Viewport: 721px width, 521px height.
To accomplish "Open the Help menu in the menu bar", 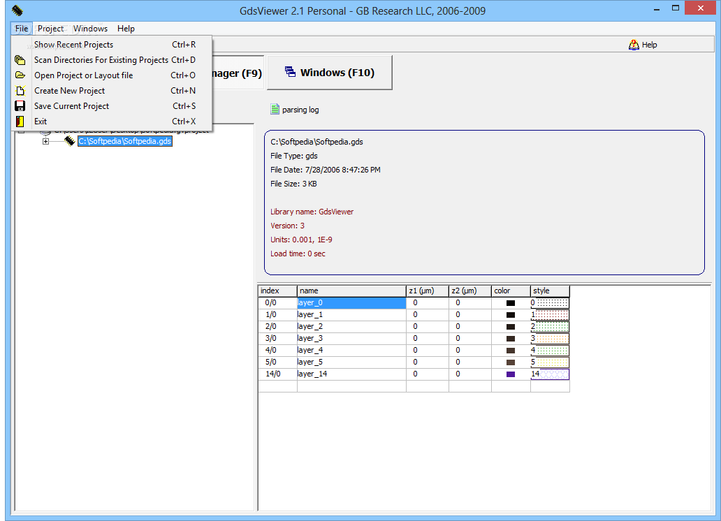I will pyautogui.click(x=126, y=29).
